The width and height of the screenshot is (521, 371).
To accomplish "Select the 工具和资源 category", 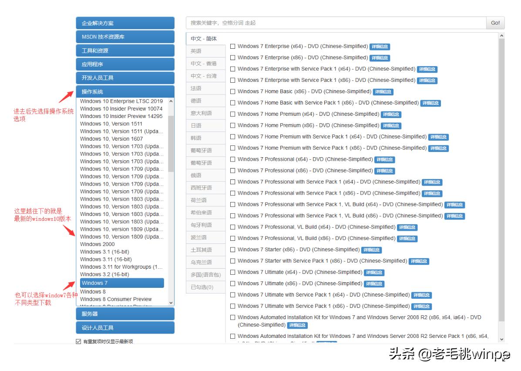I will pyautogui.click(x=125, y=50).
